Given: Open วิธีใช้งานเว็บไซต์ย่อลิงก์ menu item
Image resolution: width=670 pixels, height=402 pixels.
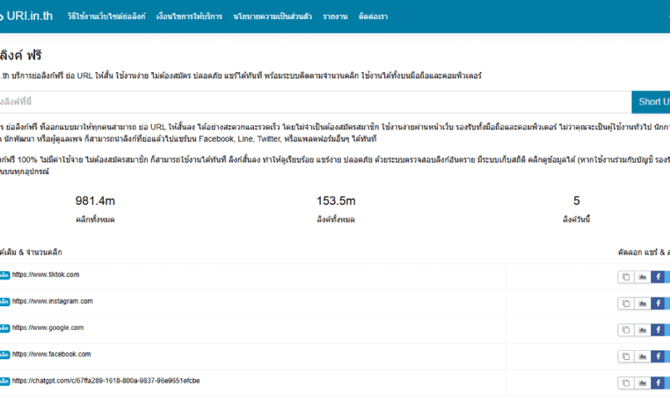Looking at the screenshot, I should click(x=106, y=17).
